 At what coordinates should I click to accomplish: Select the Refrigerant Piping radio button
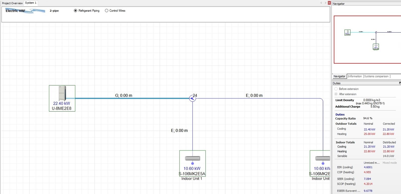point(75,11)
